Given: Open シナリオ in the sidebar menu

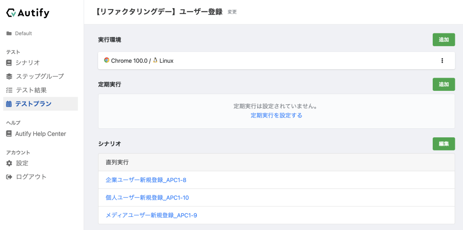Looking at the screenshot, I should point(28,63).
